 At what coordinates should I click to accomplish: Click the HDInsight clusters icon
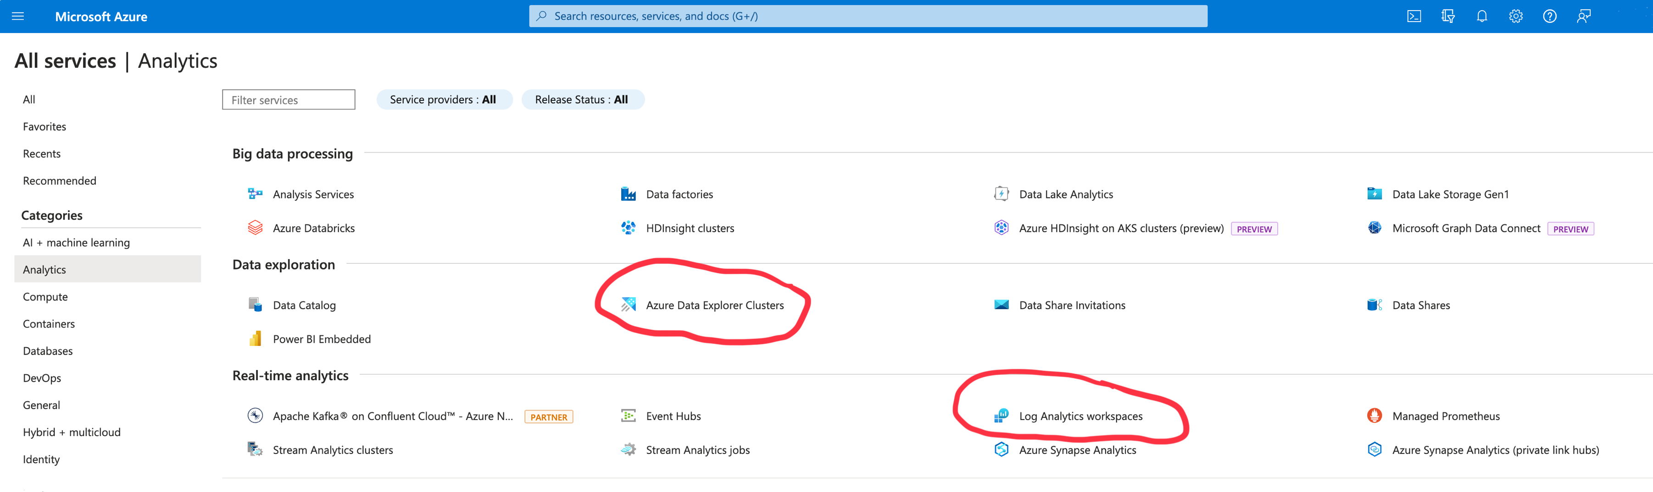[x=628, y=227]
